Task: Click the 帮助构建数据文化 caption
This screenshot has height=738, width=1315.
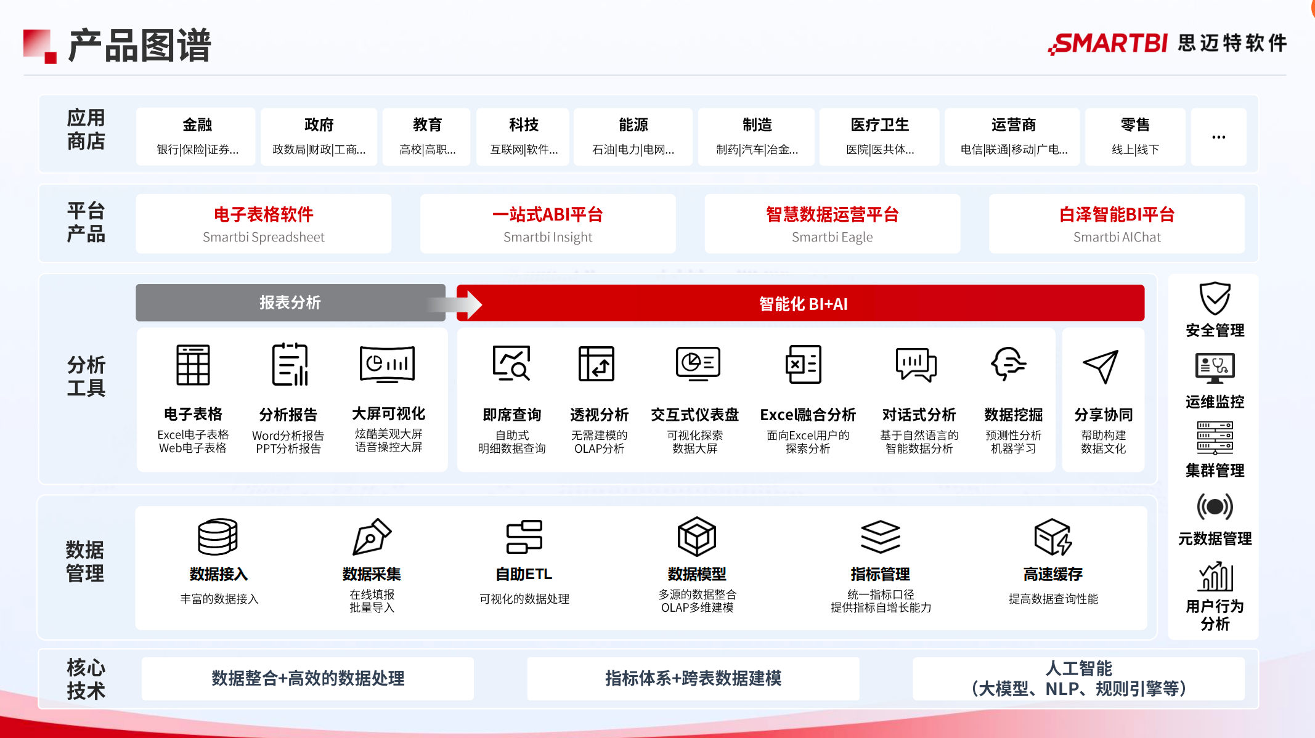Action: (x=1103, y=442)
